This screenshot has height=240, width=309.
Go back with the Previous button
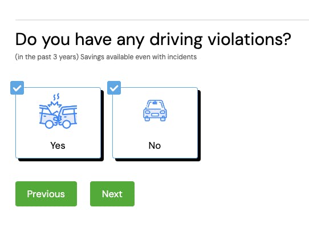[46, 194]
